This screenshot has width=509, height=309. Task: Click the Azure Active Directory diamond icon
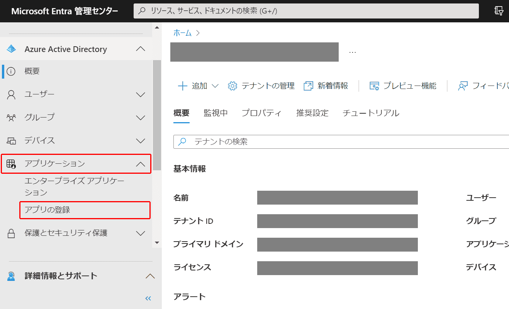(x=11, y=49)
